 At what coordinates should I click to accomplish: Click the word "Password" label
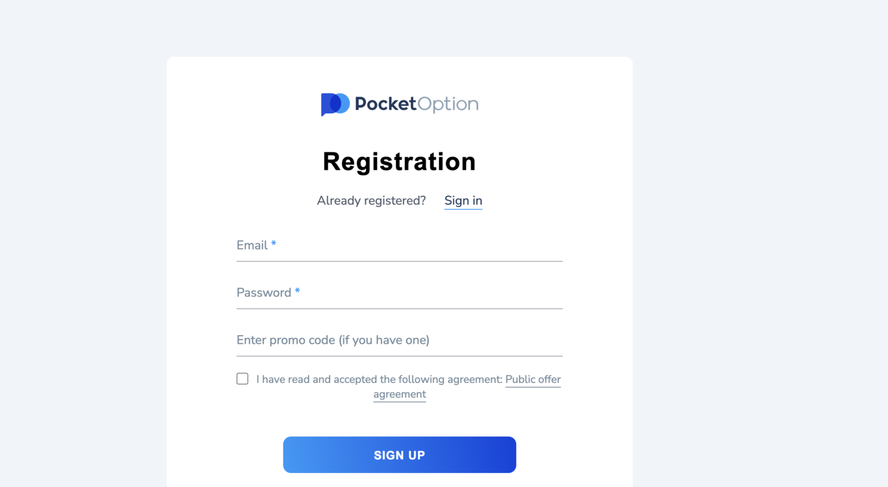tap(264, 293)
